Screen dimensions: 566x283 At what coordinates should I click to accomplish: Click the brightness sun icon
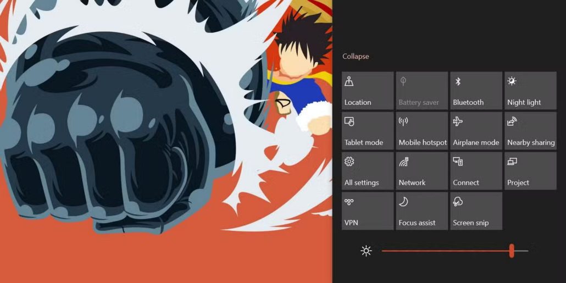click(x=366, y=251)
